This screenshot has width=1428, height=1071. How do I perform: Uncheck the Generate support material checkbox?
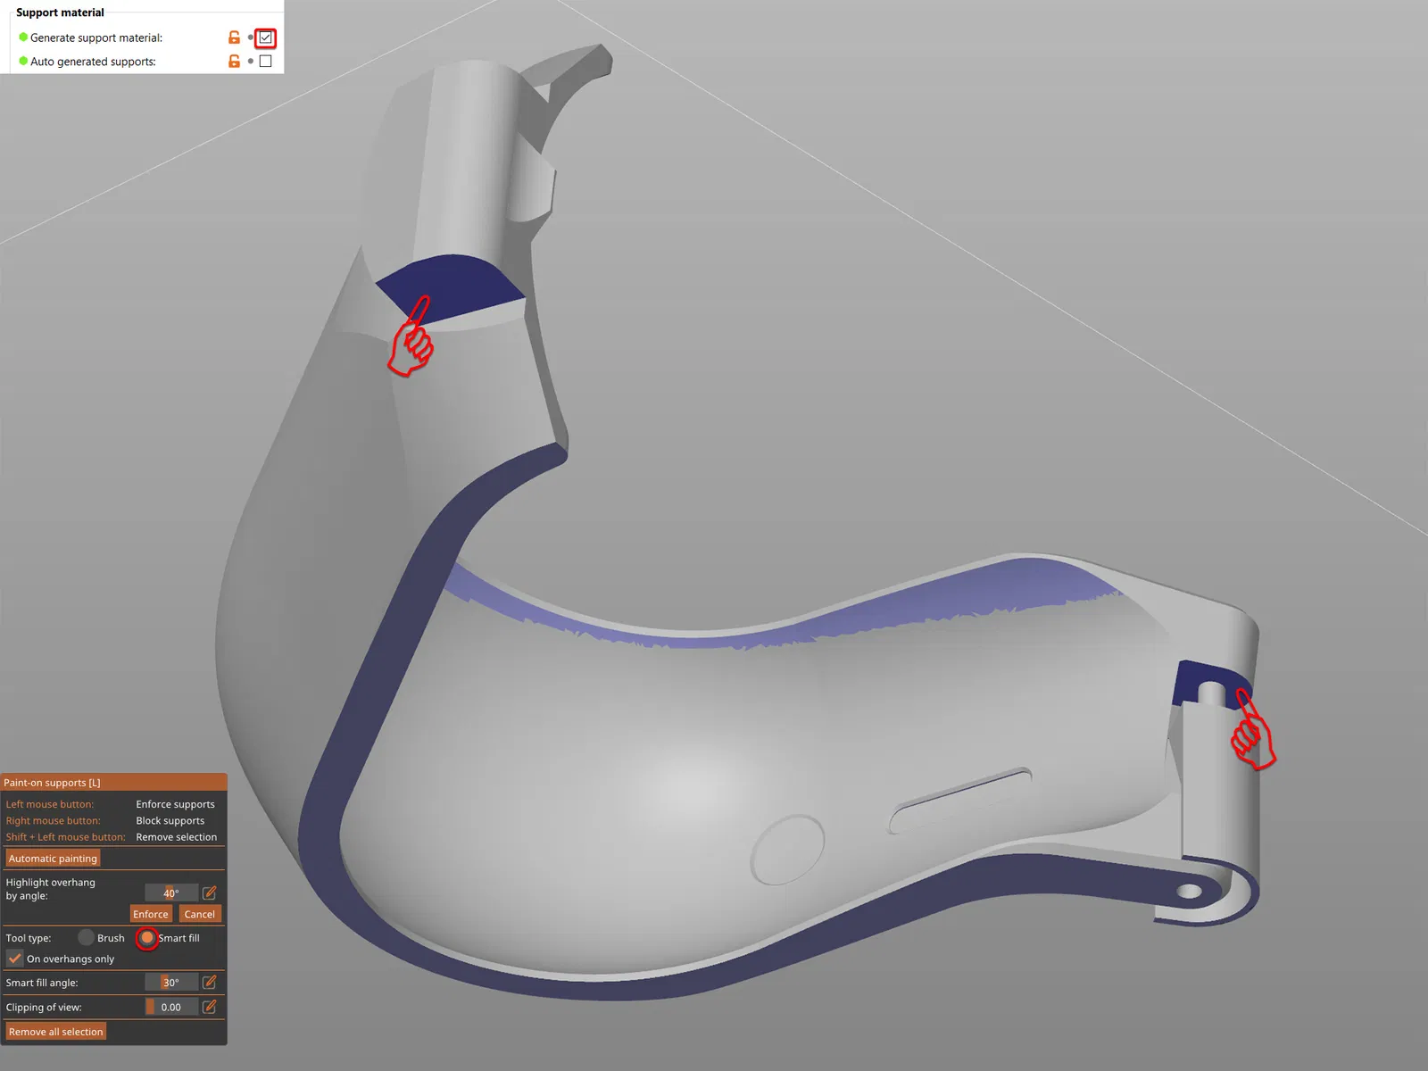tap(265, 37)
